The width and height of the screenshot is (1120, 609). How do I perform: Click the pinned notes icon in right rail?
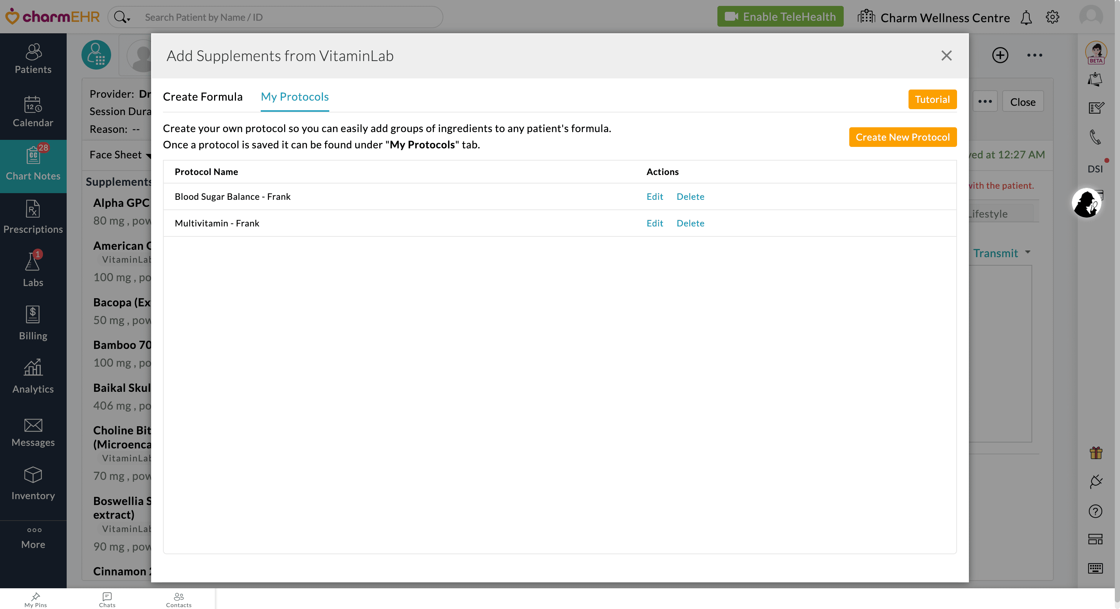[1095, 80]
